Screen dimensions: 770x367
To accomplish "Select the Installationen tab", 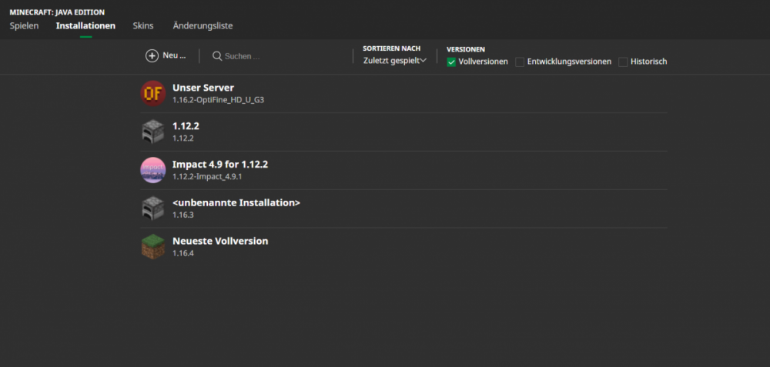I will click(x=85, y=25).
